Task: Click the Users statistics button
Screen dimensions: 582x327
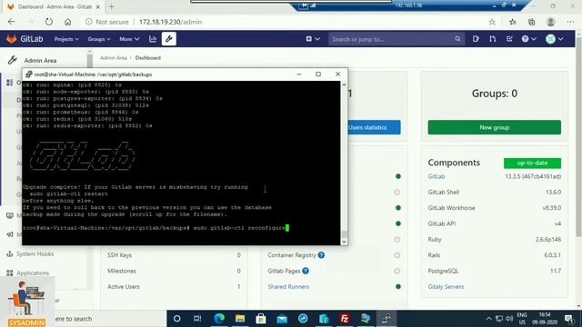Action: point(374,127)
